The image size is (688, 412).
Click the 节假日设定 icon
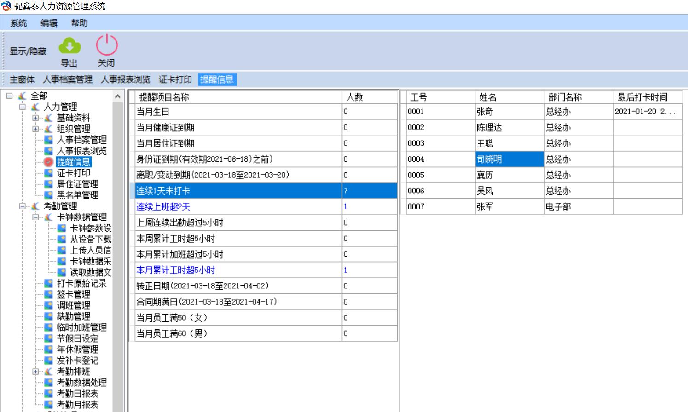pyautogui.click(x=48, y=339)
